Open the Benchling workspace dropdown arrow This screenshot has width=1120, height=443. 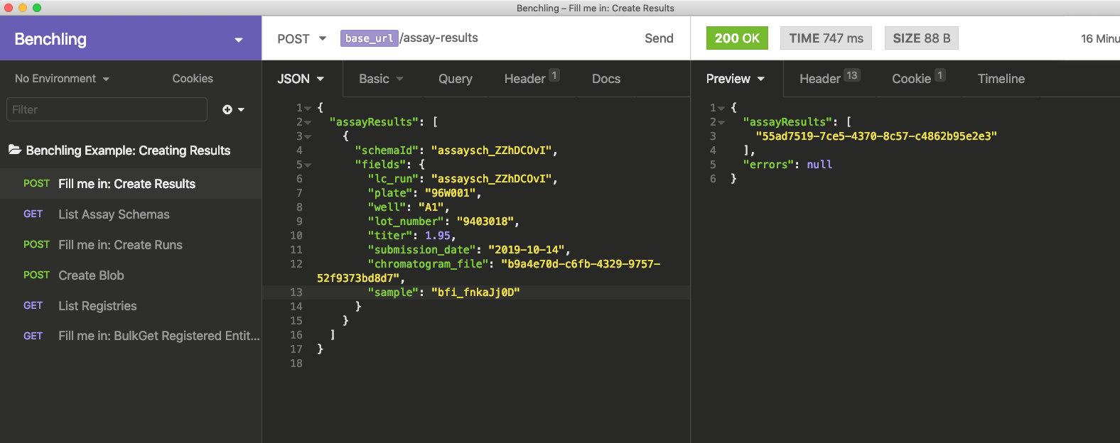[239, 40]
